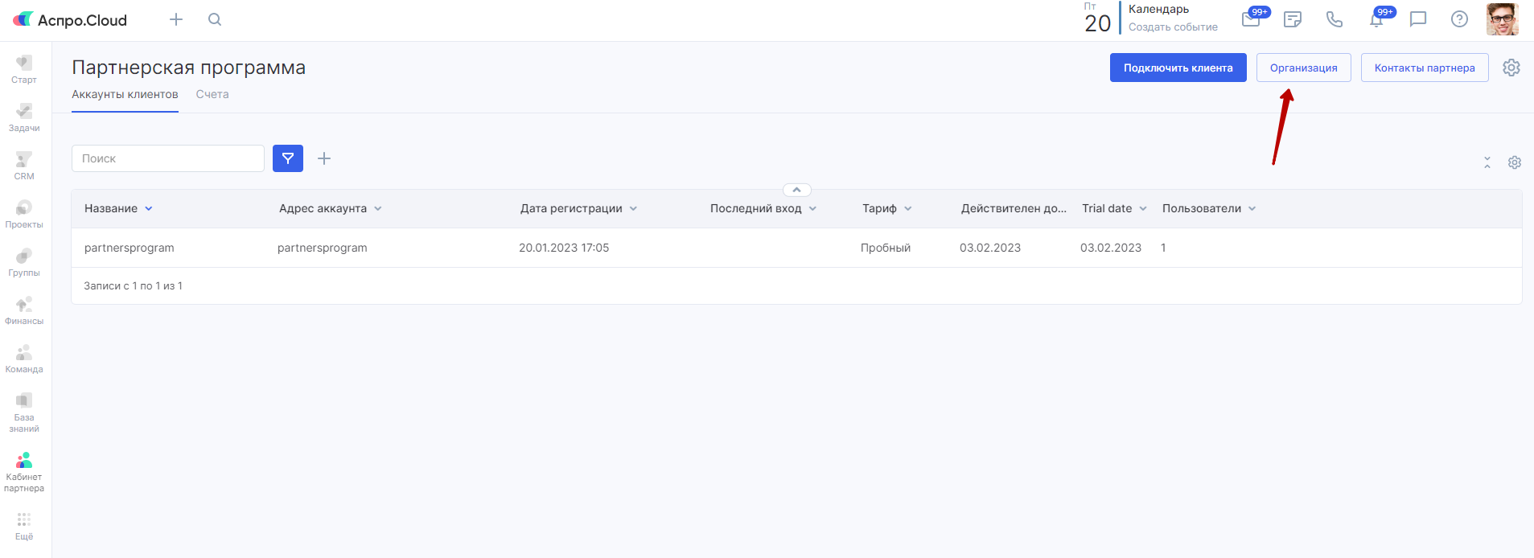
Task: Open notifications bell icon
Action: click(1376, 19)
